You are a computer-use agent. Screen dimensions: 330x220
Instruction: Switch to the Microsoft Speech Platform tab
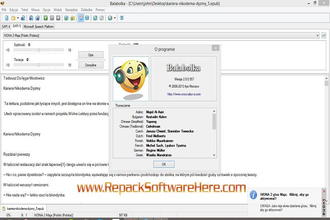pos(38,27)
